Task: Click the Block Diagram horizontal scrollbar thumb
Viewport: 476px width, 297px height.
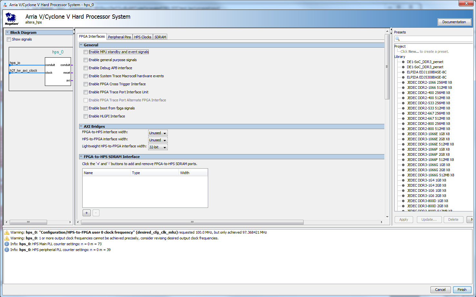Action: click(28, 222)
